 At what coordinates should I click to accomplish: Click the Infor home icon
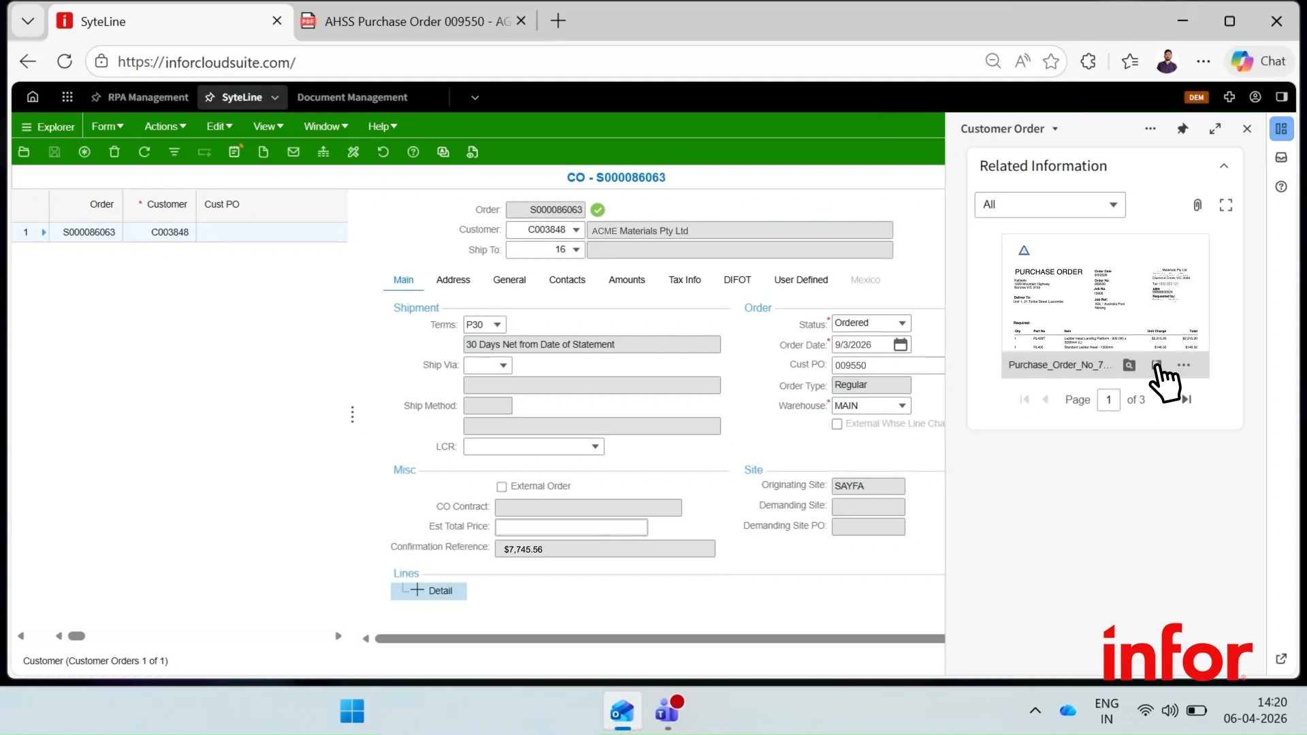33,97
